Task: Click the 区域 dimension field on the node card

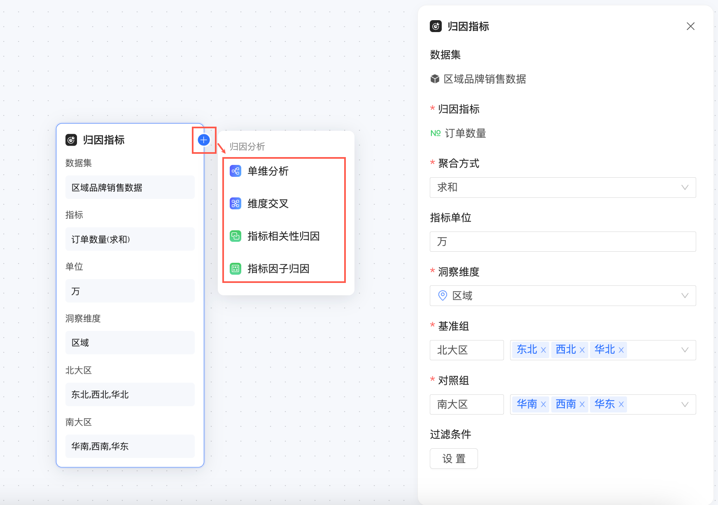Action: [x=130, y=343]
